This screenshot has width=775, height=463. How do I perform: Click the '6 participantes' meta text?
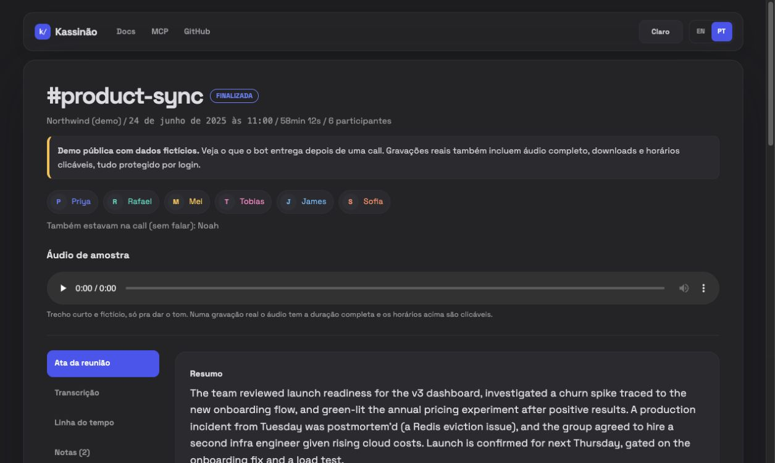[359, 121]
